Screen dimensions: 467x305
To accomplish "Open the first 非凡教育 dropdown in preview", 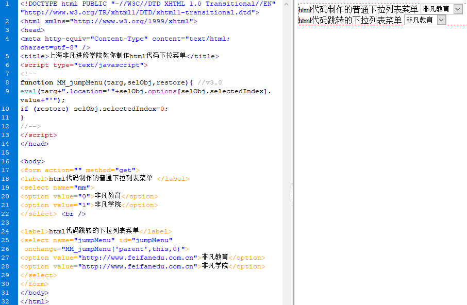I will 441,9.
